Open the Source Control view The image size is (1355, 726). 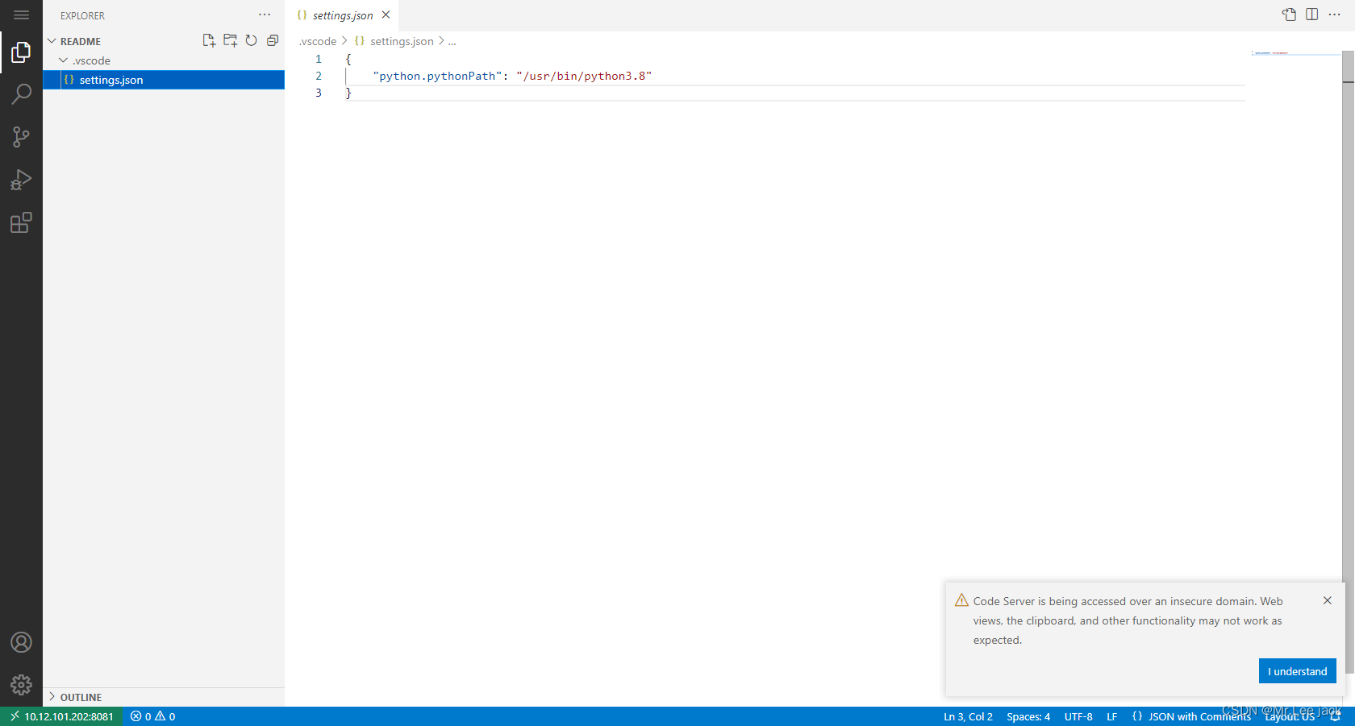(21, 137)
